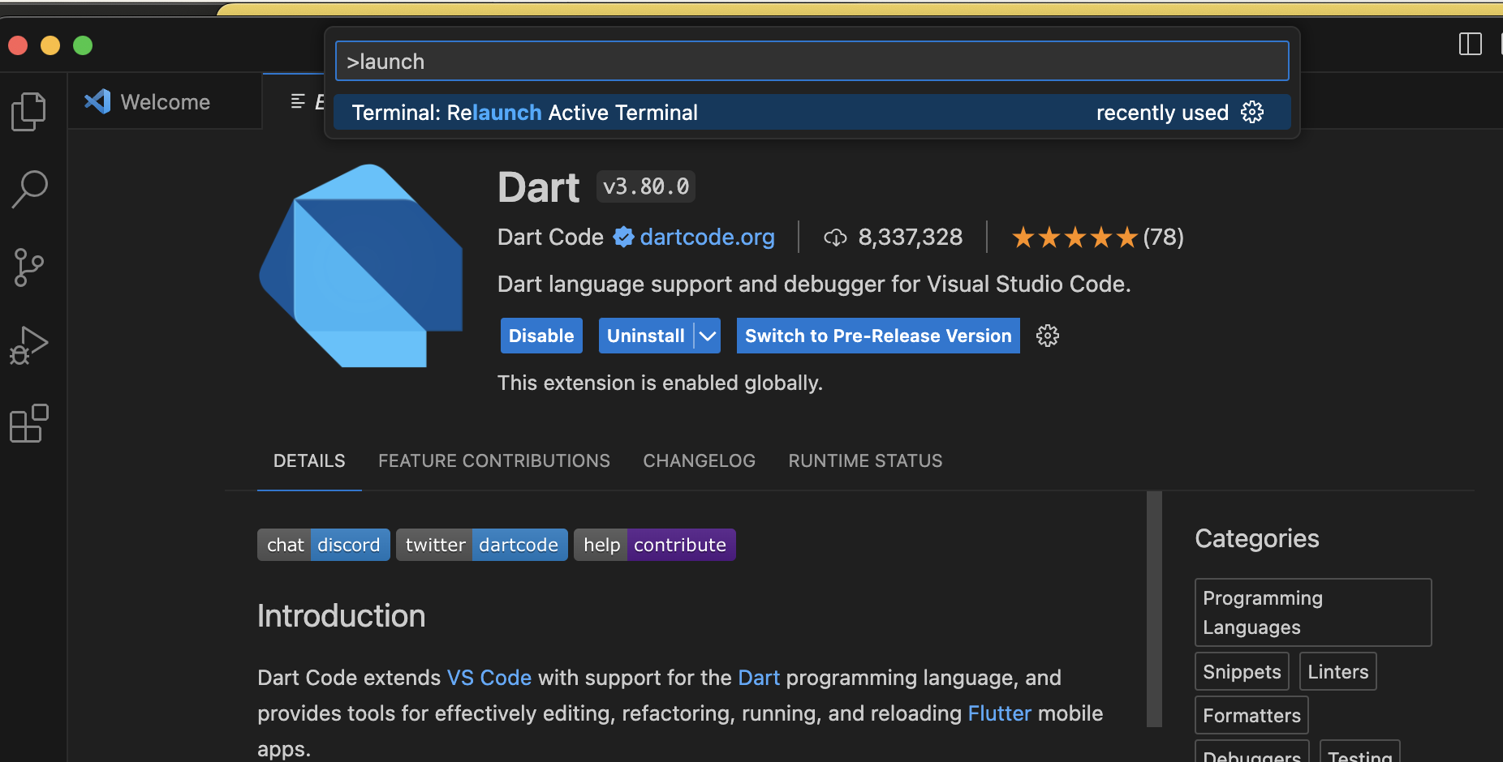Open the Run and Debug view
Screen dimensions: 1503x762
(x=29, y=345)
